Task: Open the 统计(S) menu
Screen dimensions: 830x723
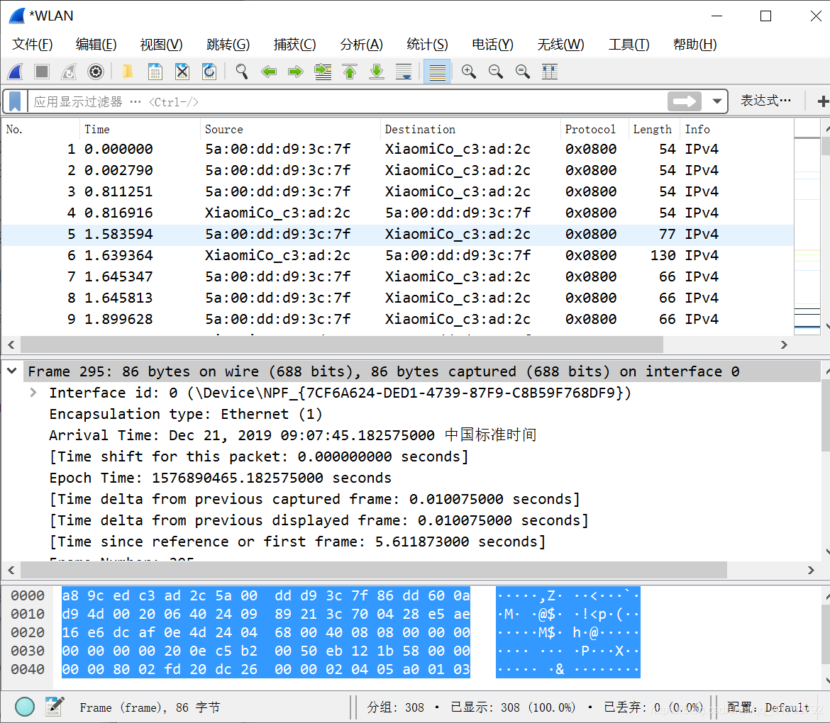Action: pos(426,45)
